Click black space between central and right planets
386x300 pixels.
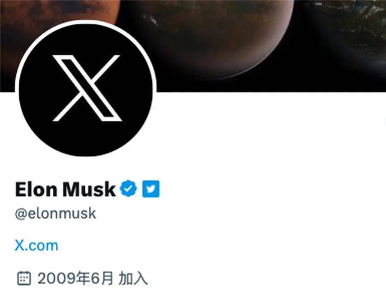point(303,37)
